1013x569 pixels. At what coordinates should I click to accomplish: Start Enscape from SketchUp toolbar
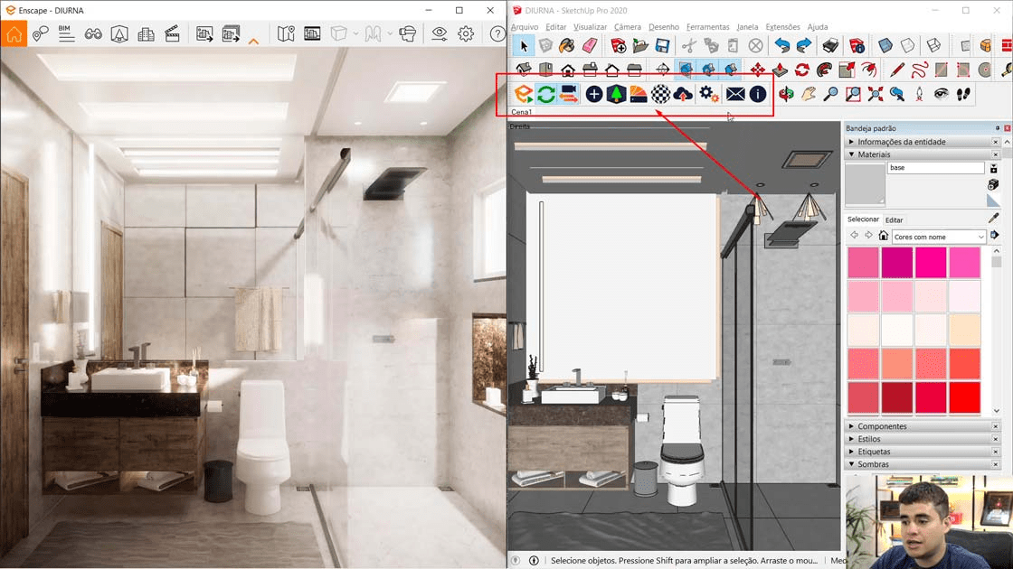pyautogui.click(x=524, y=94)
